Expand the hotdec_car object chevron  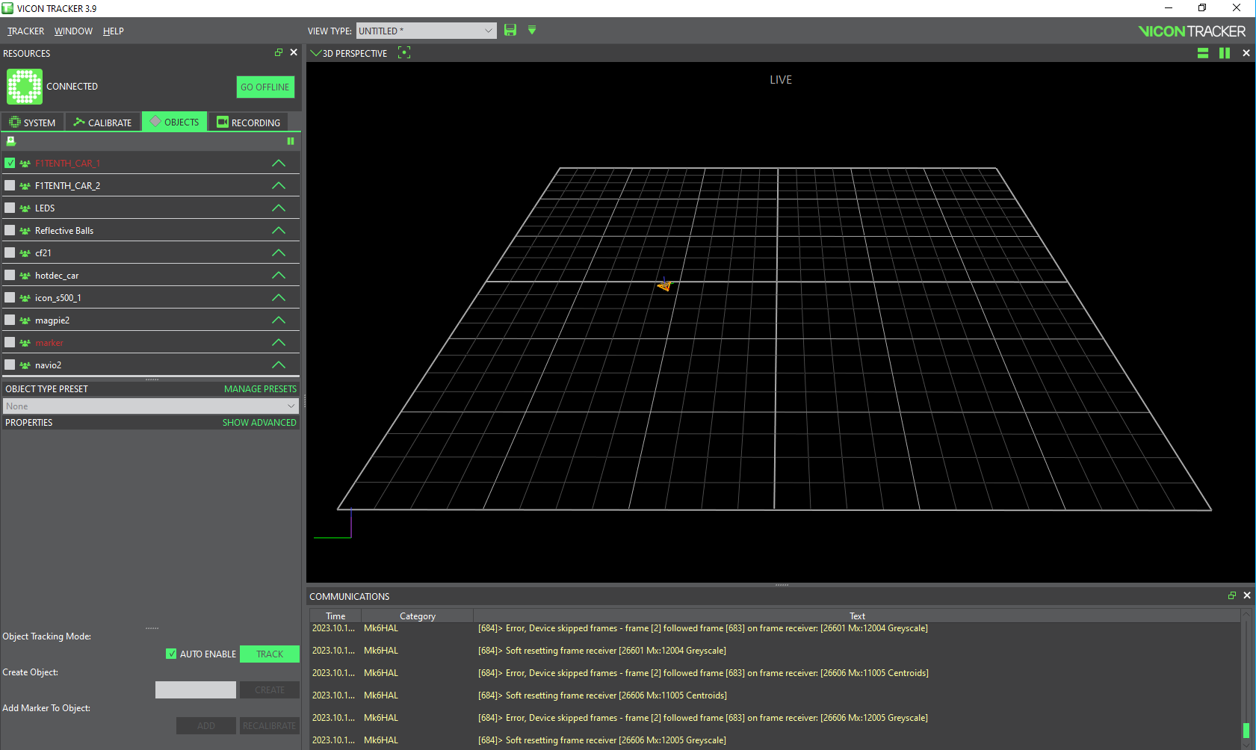point(279,275)
